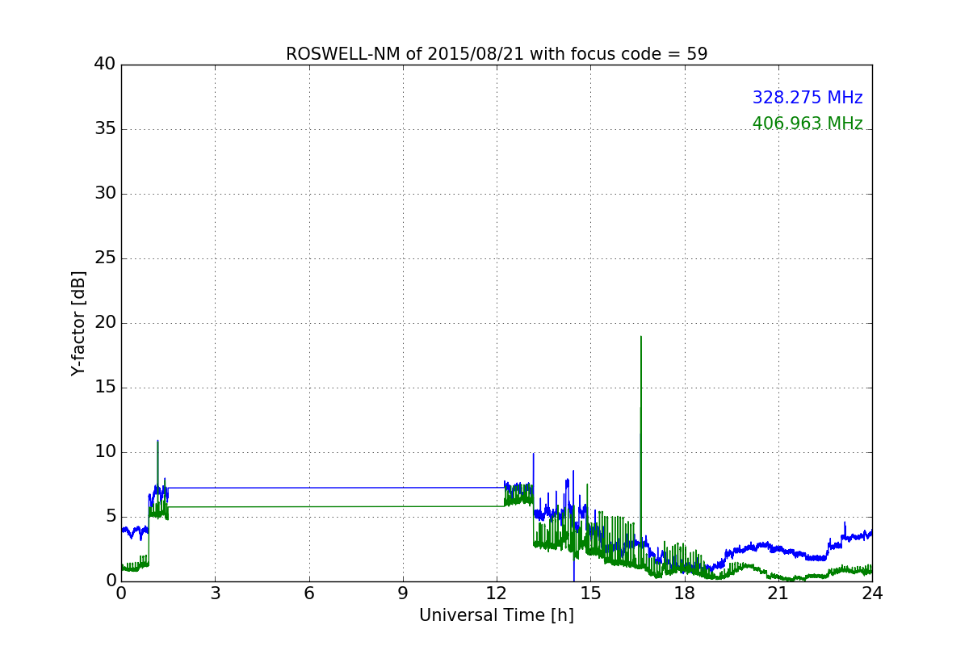Screen dimensions: 969x646
Task: Click the tall green spike peak near 19 dB
Action: pos(641,337)
